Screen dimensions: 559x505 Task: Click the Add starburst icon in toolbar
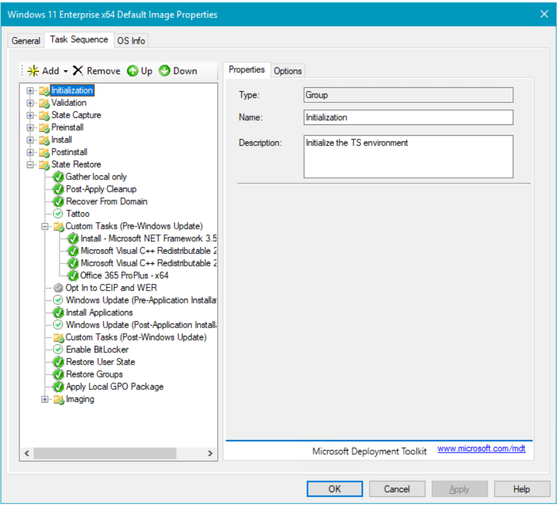(x=33, y=71)
